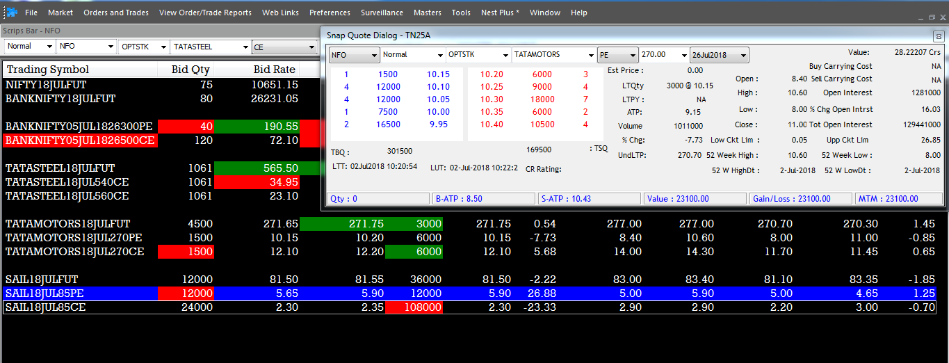Image resolution: width=949 pixels, height=363 pixels.
Task: Open the Window menu
Action: coord(545,13)
